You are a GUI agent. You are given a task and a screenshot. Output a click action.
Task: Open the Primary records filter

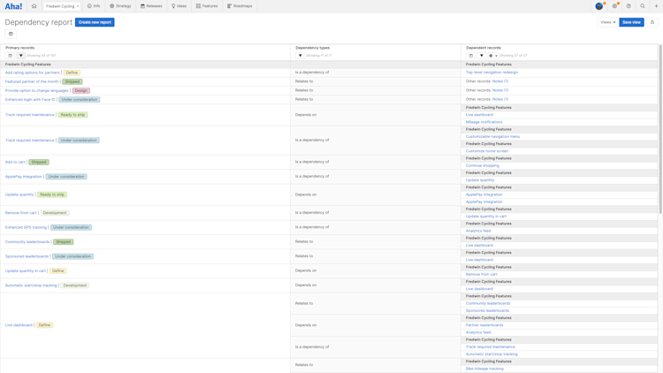20,56
